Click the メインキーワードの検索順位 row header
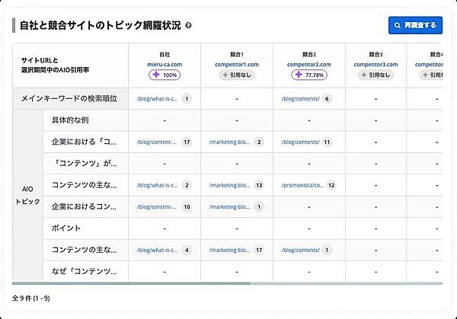This screenshot has width=457, height=319. tap(71, 99)
